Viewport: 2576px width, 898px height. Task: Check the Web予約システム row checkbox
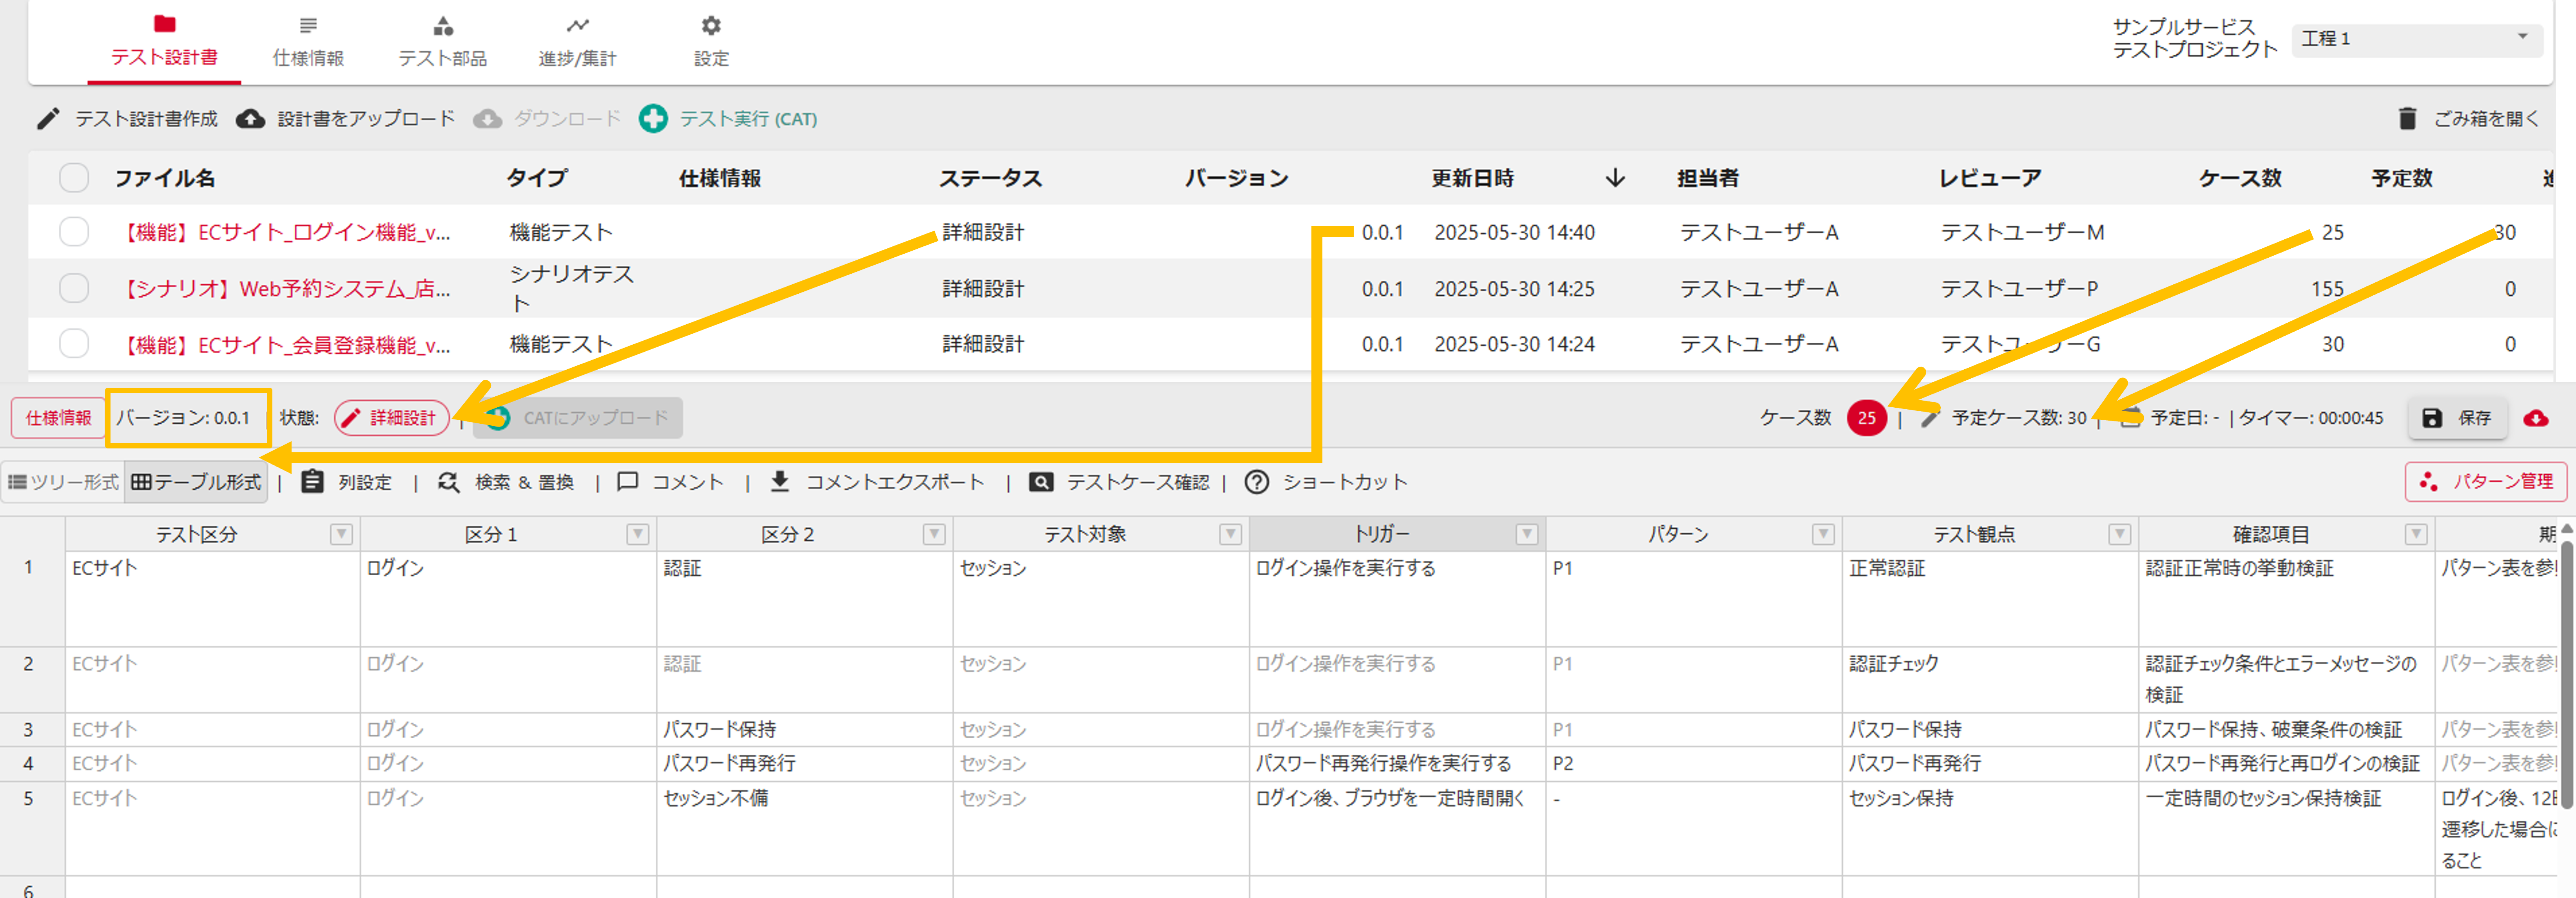coord(74,288)
